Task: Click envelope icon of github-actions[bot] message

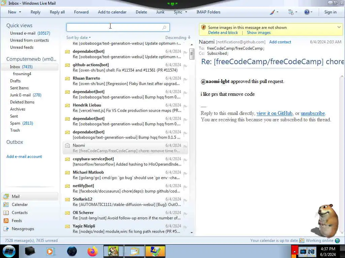Action: point(67,65)
